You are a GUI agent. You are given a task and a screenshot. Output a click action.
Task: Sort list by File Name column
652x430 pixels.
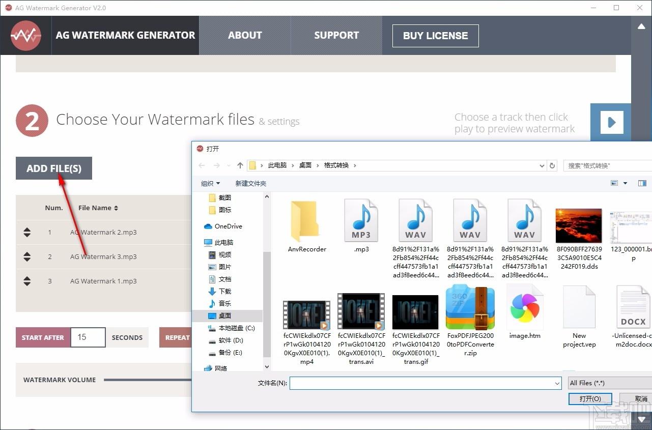98,208
